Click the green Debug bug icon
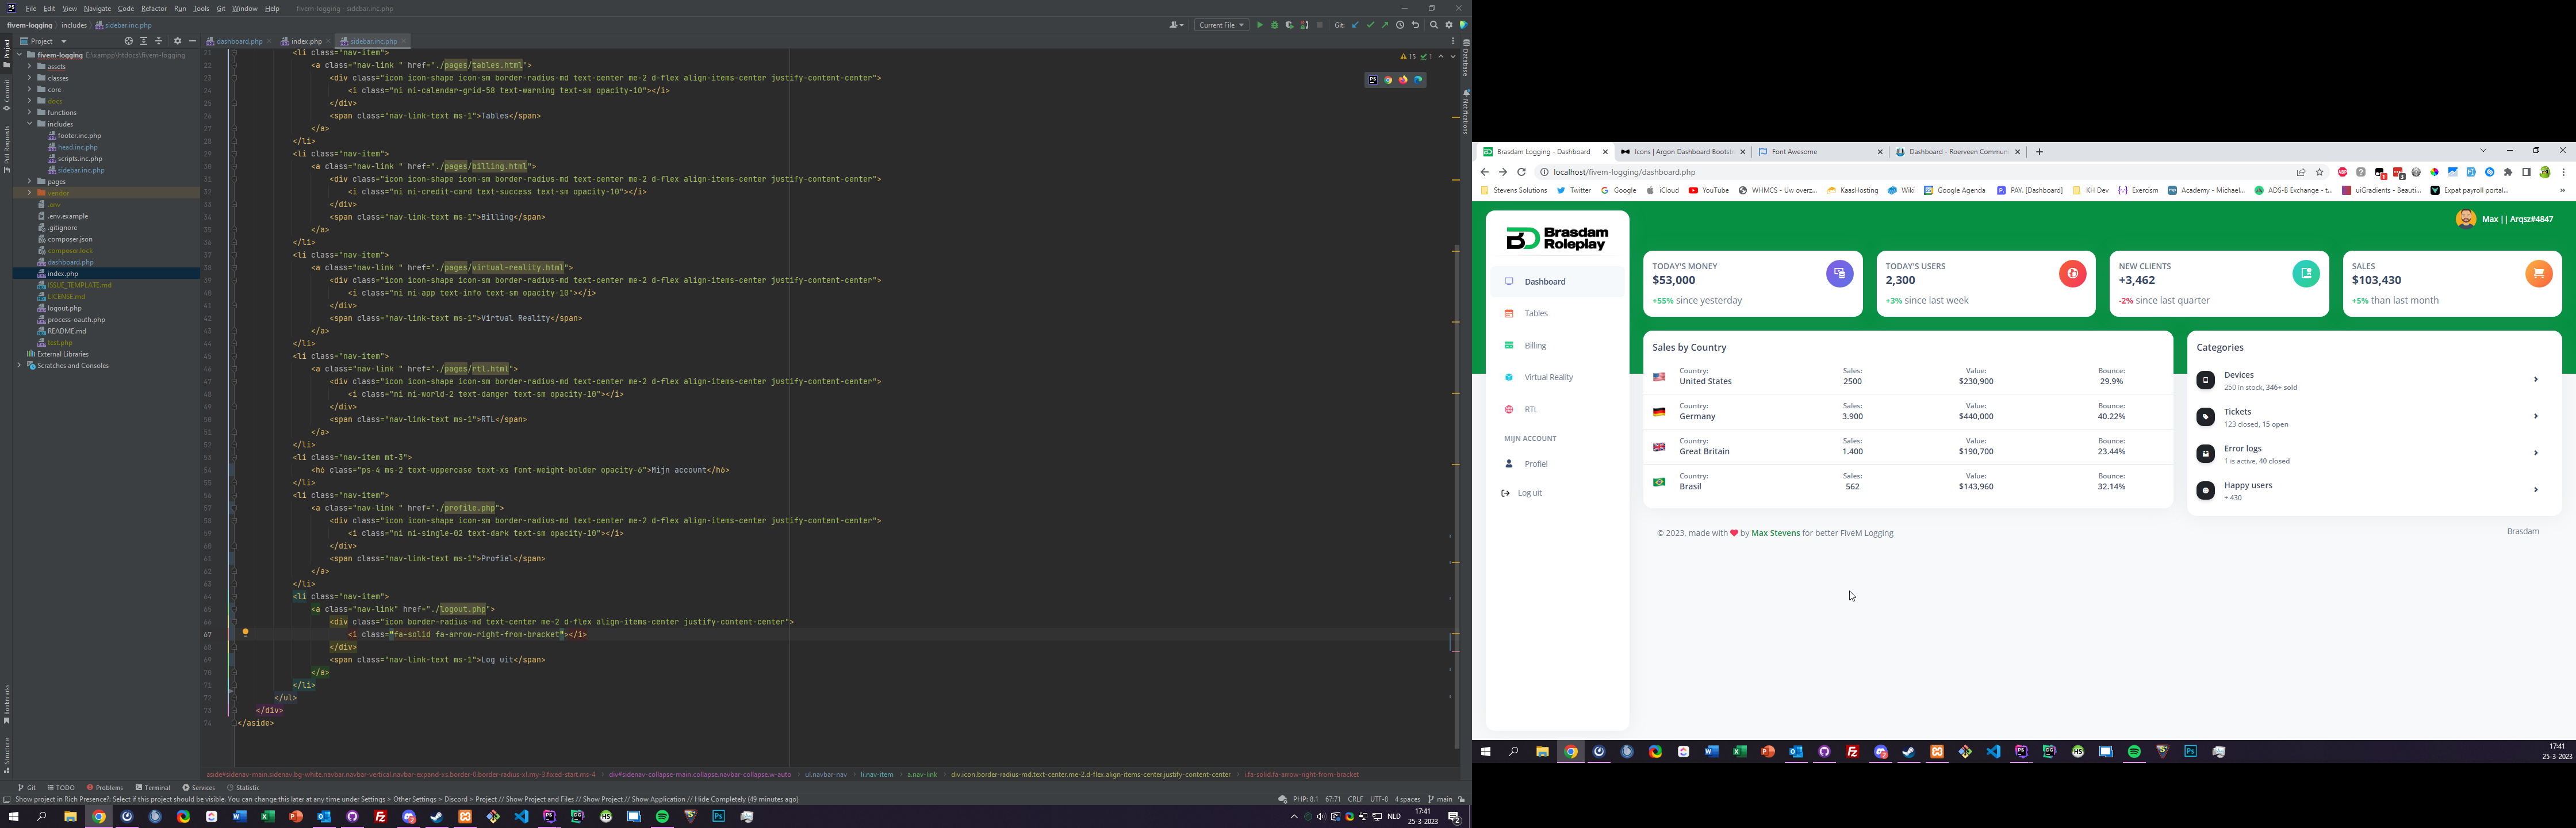 click(x=1275, y=25)
